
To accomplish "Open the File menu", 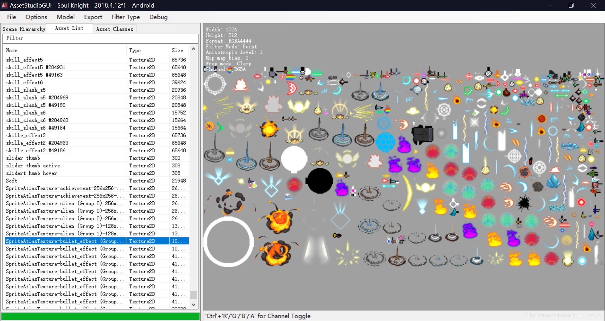I will [11, 17].
